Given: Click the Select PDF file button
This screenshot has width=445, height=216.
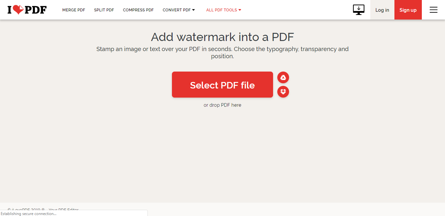Looking at the screenshot, I should pos(222,85).
